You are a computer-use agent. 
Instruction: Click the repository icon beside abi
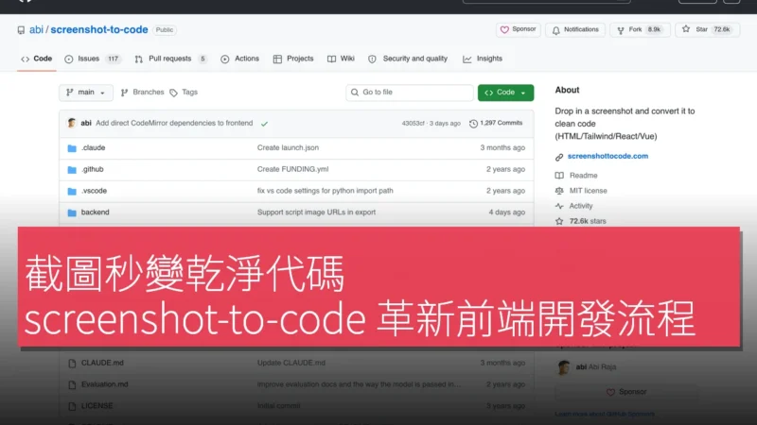pos(21,30)
